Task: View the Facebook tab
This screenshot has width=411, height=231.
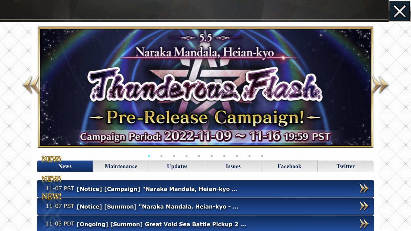Action: [x=289, y=166]
